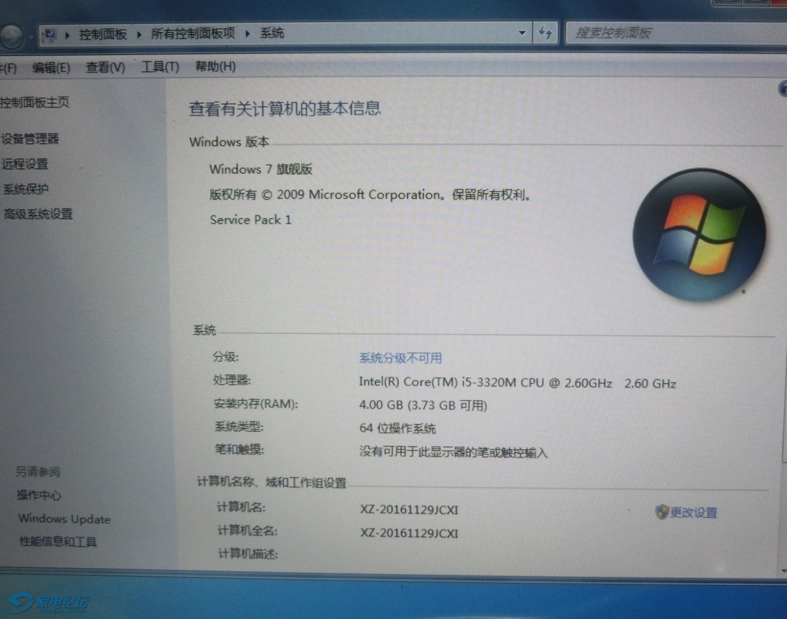Open the File (F) menu

click(8, 68)
